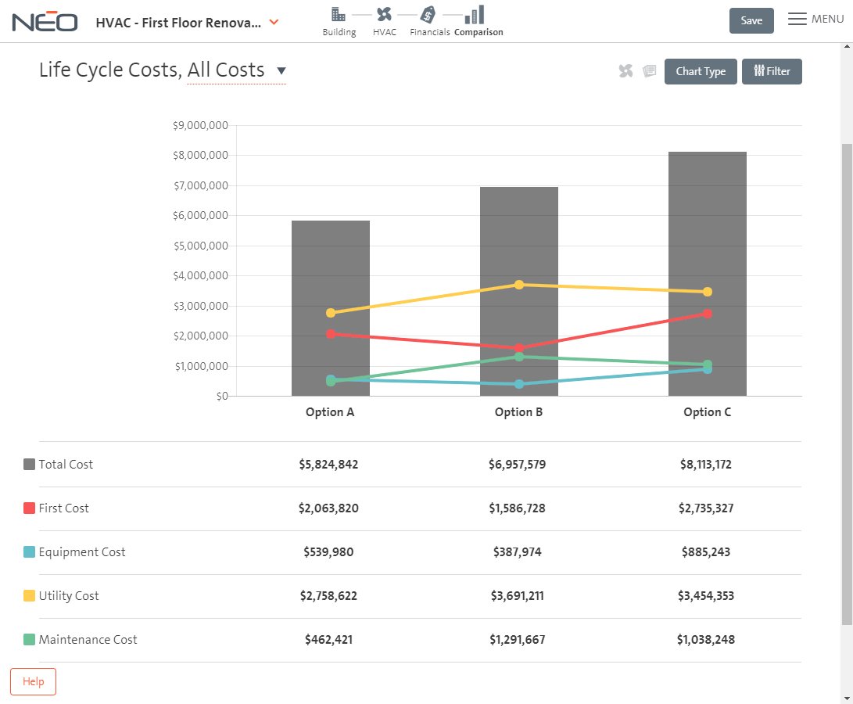The height and width of the screenshot is (704, 853).
Task: Click the grayed fan icon near Chart Type
Action: [625, 70]
